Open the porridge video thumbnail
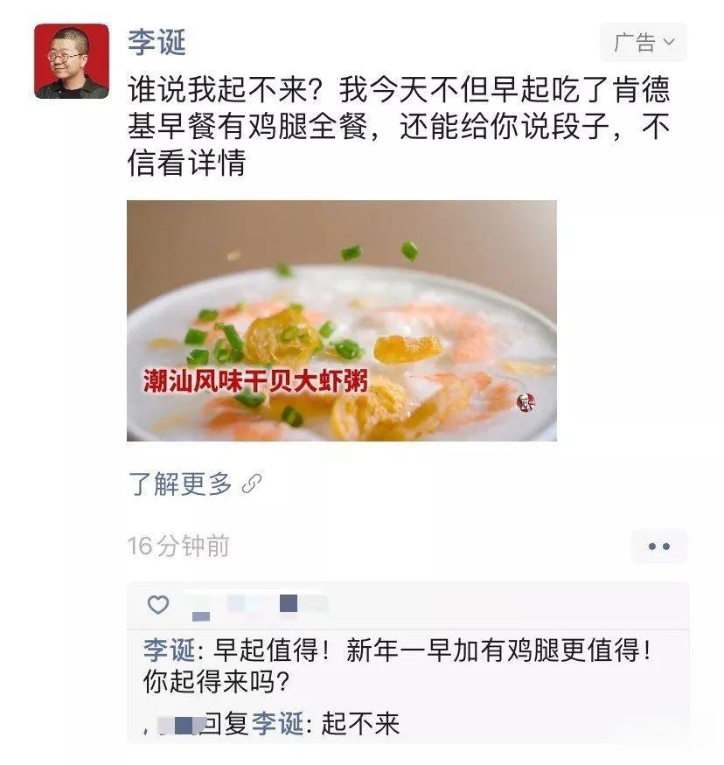This screenshot has width=724, height=765. (342, 321)
